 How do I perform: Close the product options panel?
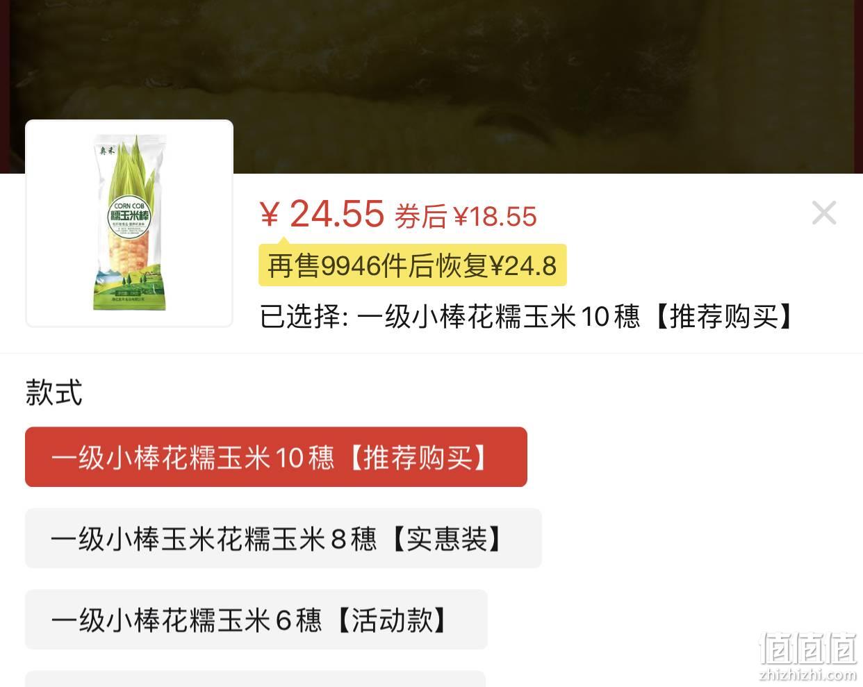point(823,213)
